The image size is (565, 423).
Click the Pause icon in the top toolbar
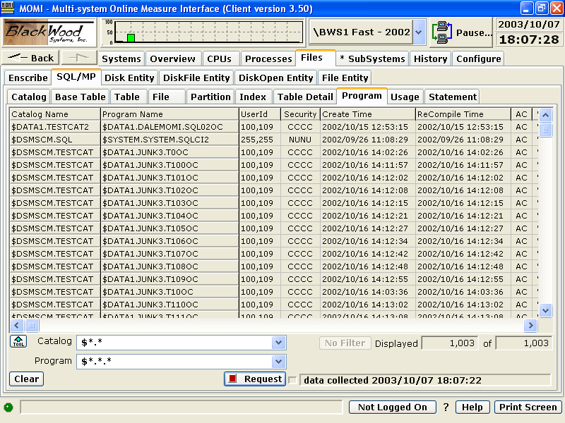pyautogui.click(x=441, y=32)
